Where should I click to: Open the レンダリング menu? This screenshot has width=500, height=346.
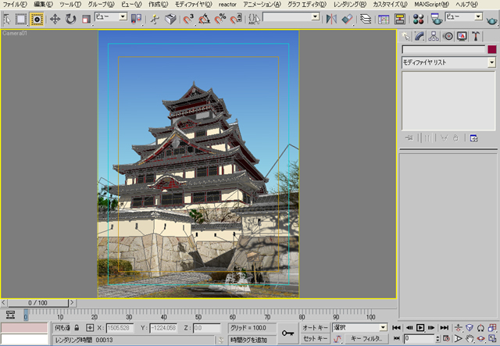click(x=349, y=5)
